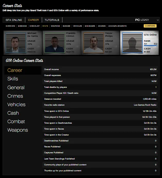Open the TUTORIALS tab
Screen dimensions: 162x178
[52, 20]
